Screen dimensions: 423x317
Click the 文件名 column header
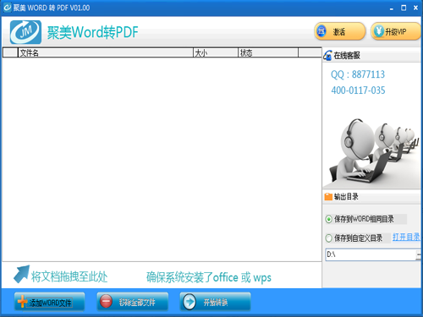click(x=106, y=52)
